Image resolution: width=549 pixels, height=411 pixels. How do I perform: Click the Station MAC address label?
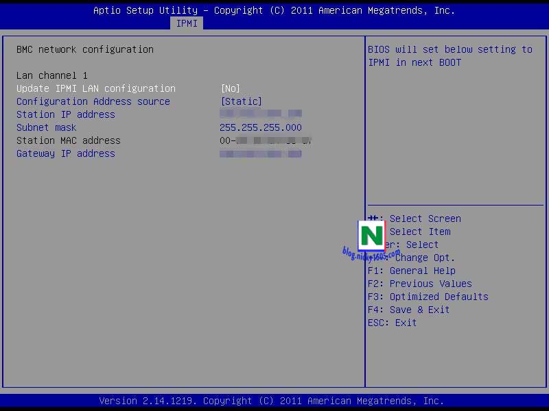[x=68, y=140]
